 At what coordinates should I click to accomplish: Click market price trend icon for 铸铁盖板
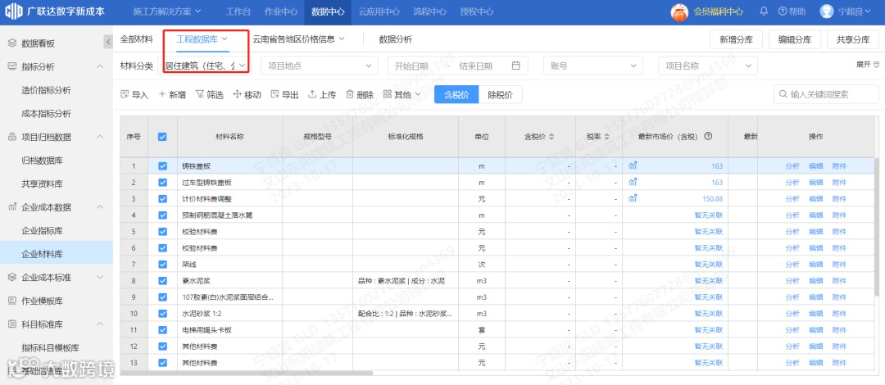(x=633, y=166)
